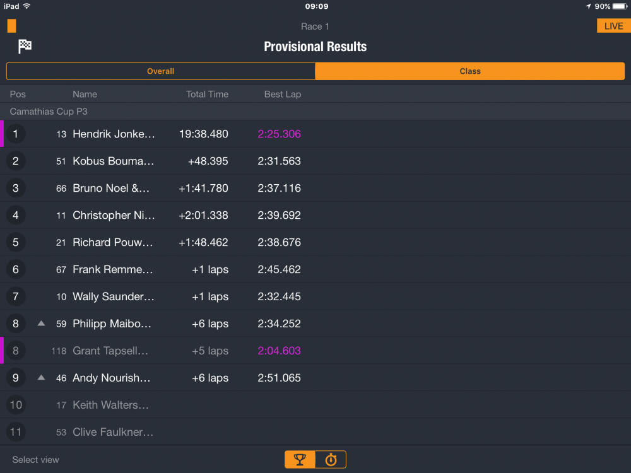
Task: Tap the up arrow beside Andy Nourish
Action: [x=41, y=377]
